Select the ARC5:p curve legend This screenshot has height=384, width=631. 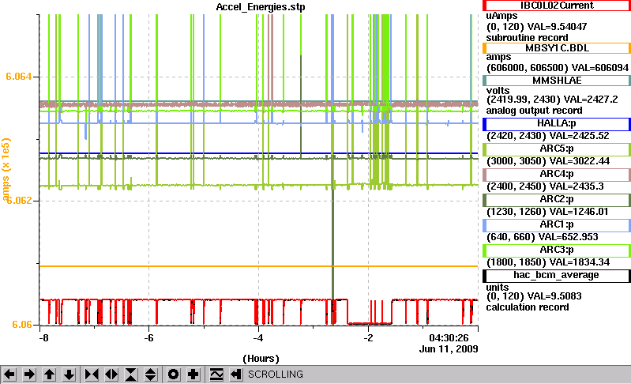[x=557, y=149]
